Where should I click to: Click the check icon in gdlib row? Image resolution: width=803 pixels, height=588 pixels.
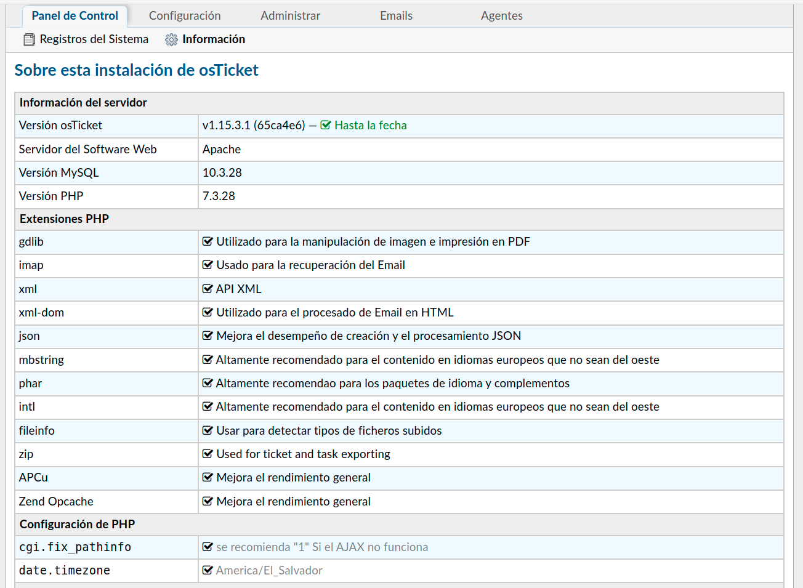208,242
